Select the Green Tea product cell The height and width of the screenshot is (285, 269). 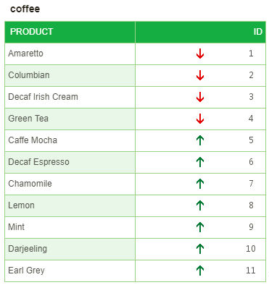coord(70,119)
